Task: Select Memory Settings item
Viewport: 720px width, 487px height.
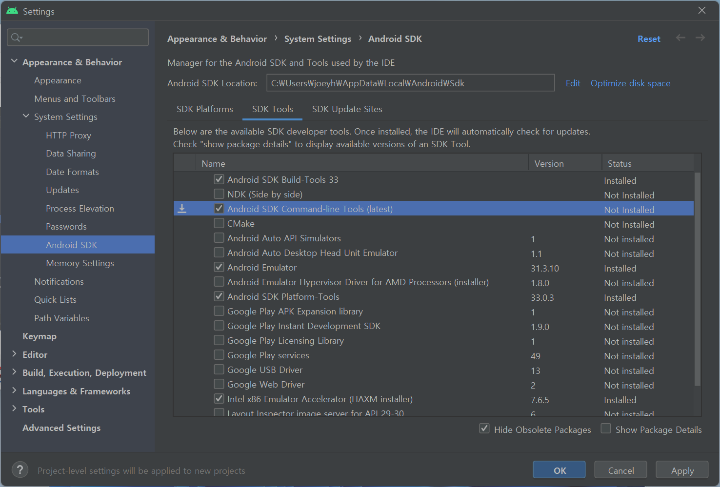Action: point(80,263)
